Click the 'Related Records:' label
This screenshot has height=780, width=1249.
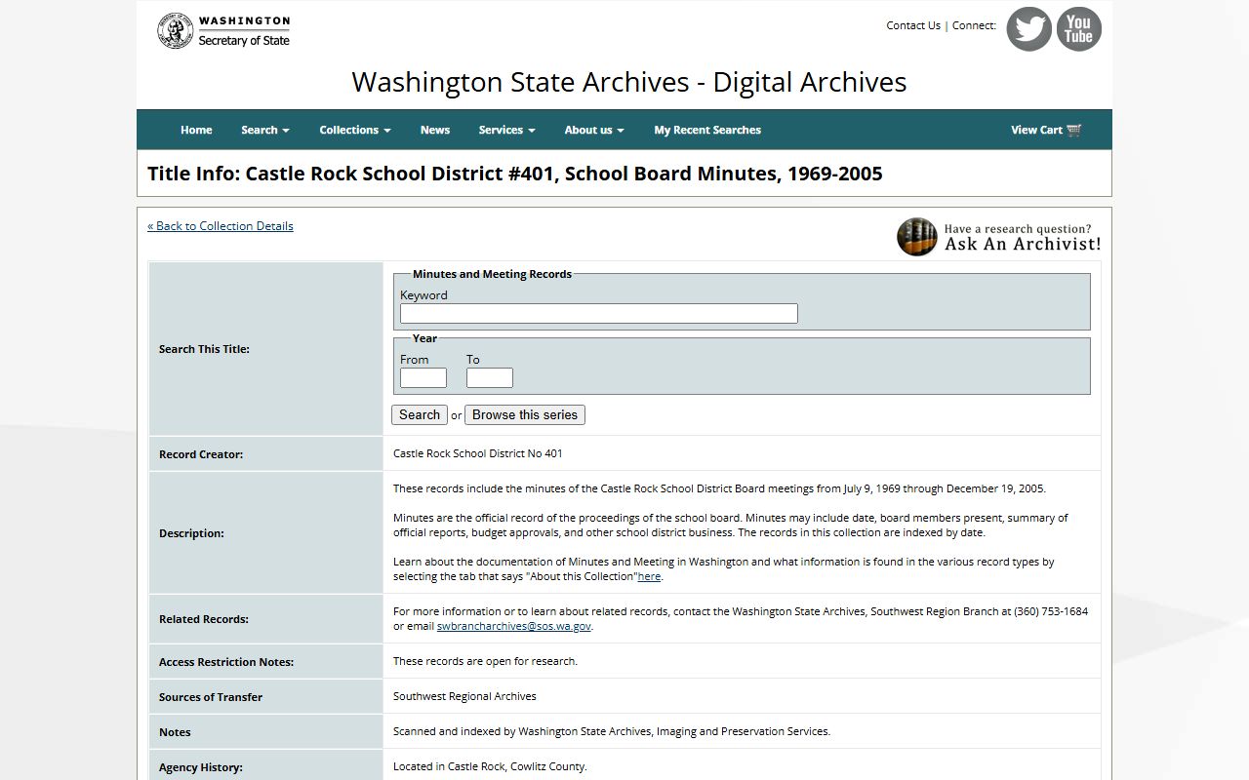tap(204, 619)
